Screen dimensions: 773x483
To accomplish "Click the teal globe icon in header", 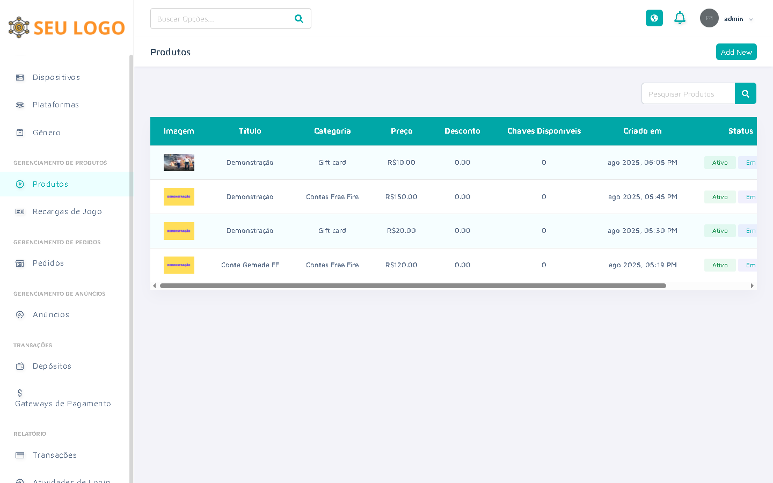I will (x=654, y=18).
